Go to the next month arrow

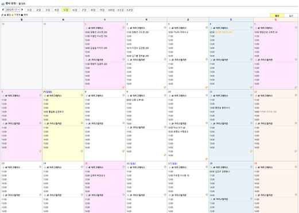pyautogui.click(x=22, y=9)
